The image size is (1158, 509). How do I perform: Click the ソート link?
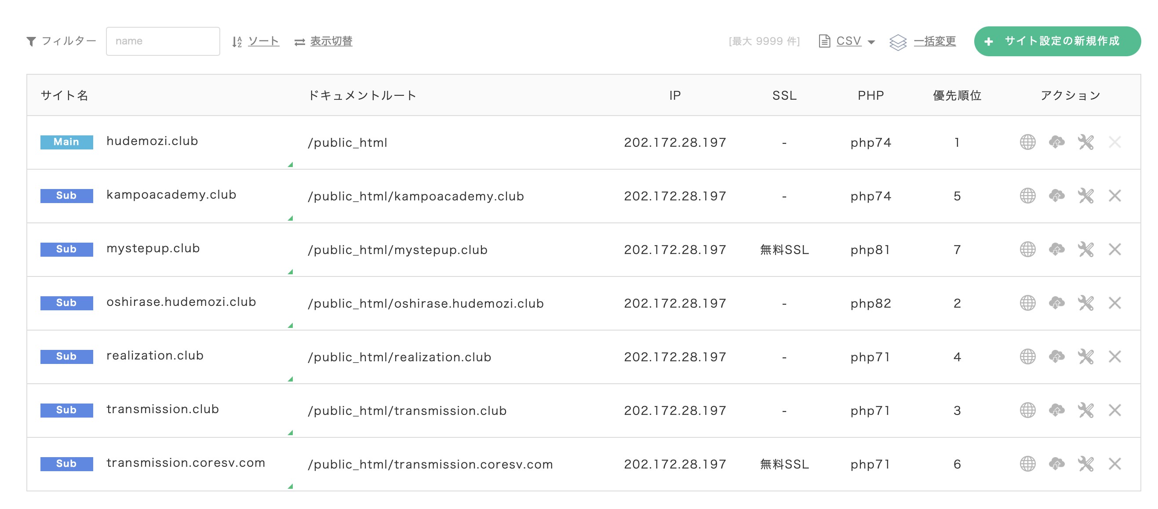coord(263,41)
